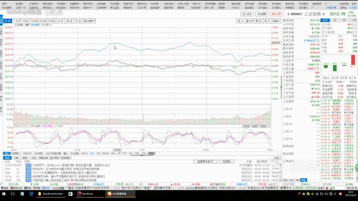
Task: Open the 更多周期 dropdown
Action: click(x=89, y=21)
